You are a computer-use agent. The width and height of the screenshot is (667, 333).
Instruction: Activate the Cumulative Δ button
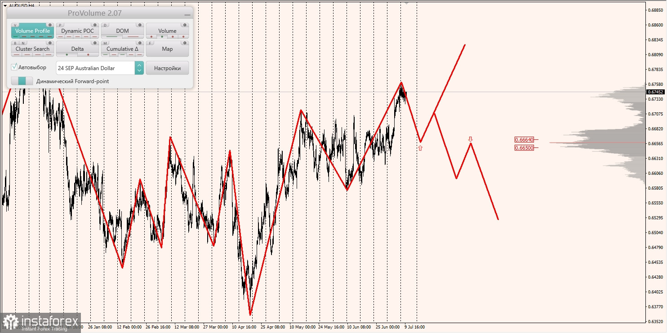tap(122, 49)
